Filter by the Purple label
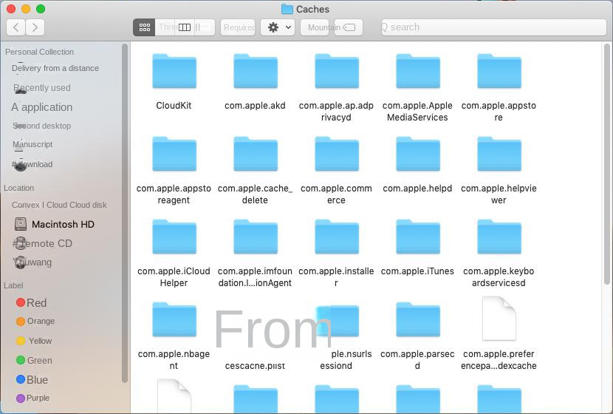 point(32,398)
